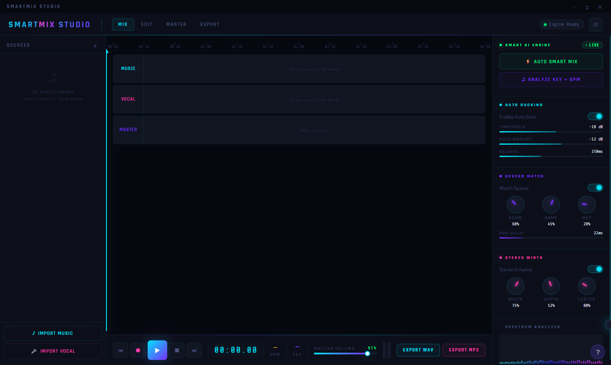611x365 pixels.
Task: Open settings via the gear icon
Action: 596,25
